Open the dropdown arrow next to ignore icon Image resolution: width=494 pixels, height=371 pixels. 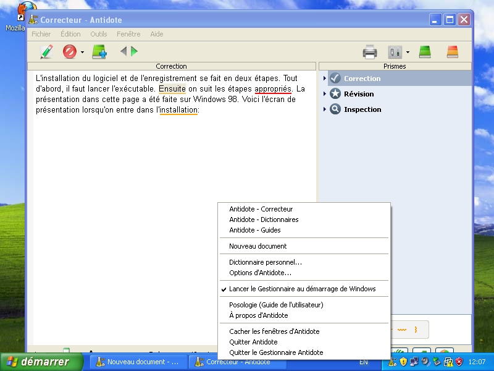(x=82, y=53)
